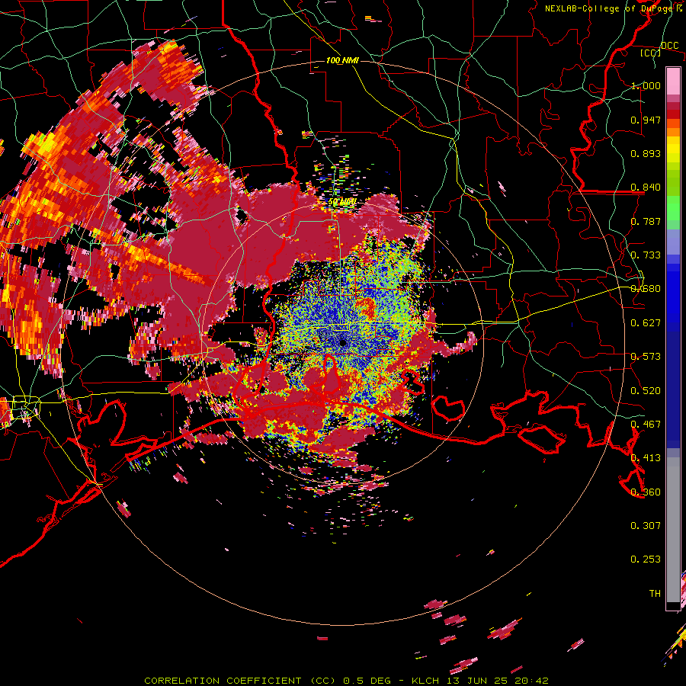Click the 0.307 legend value
The width and height of the screenshot is (686, 686).
[646, 526]
